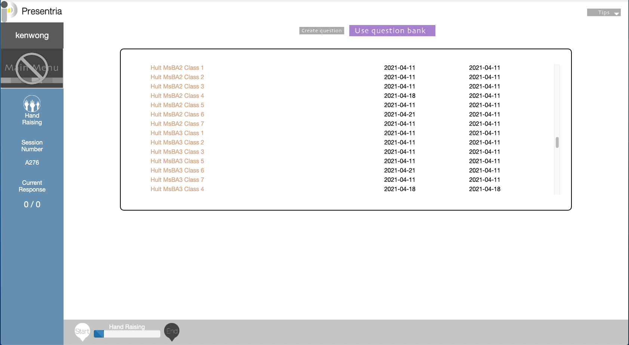Open Hult MsBA3 Class 1

click(177, 133)
